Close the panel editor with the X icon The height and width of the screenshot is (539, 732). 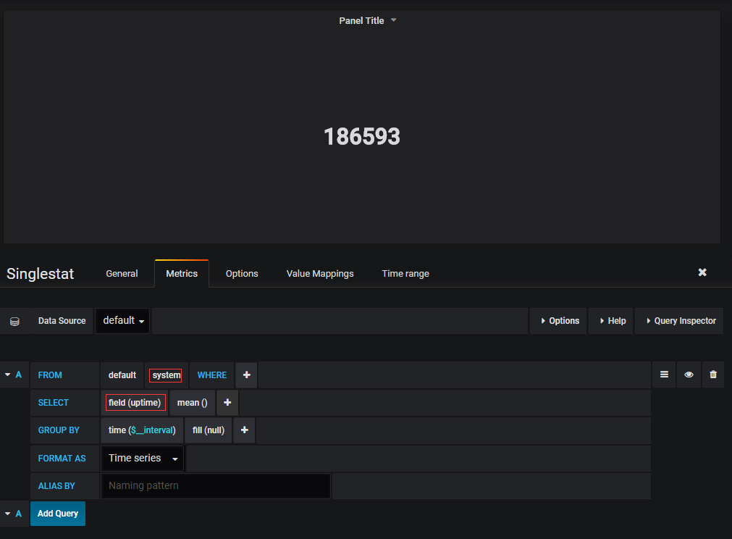[x=702, y=272]
